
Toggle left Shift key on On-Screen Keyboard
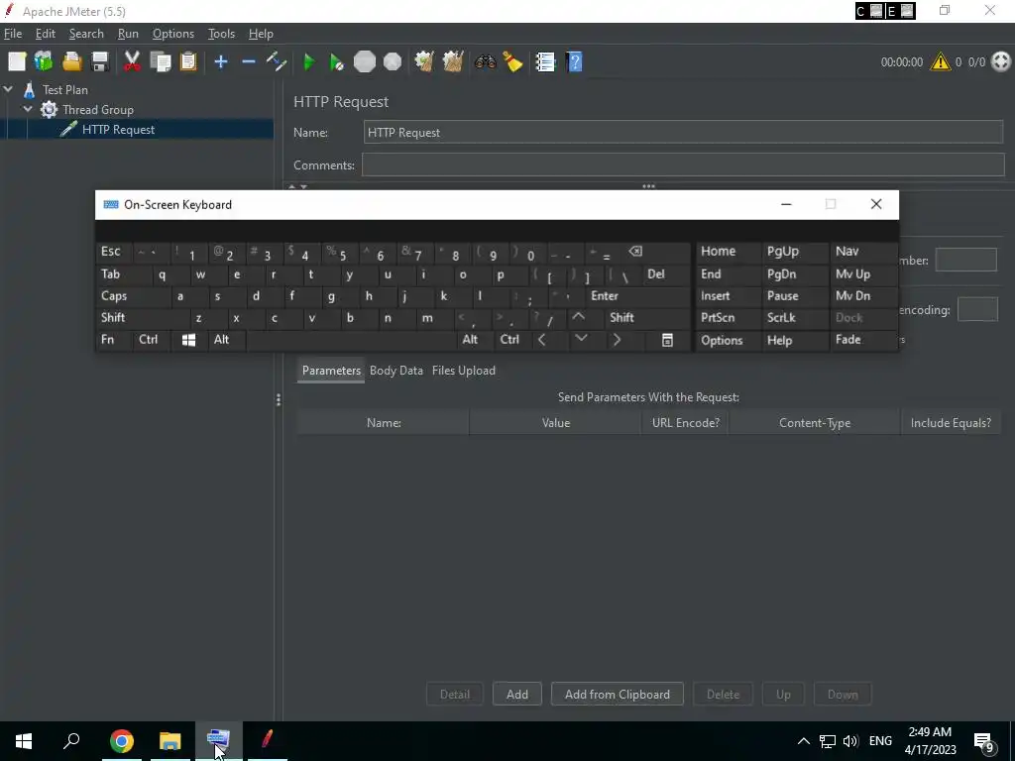141,318
